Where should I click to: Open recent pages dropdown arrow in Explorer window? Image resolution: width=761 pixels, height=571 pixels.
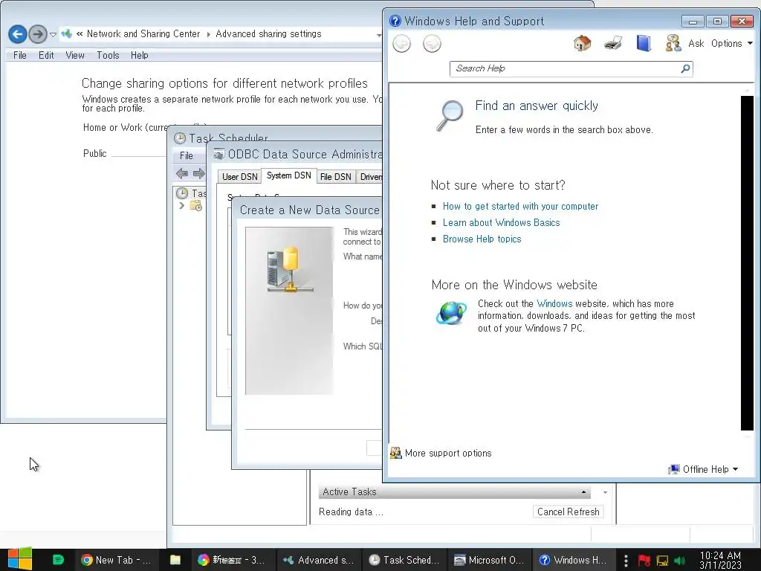(x=53, y=34)
